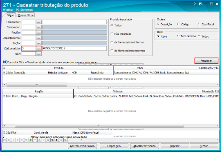The image size is (222, 152).
Task: Post changes with checkmark navigator icon
Action: (44, 140)
